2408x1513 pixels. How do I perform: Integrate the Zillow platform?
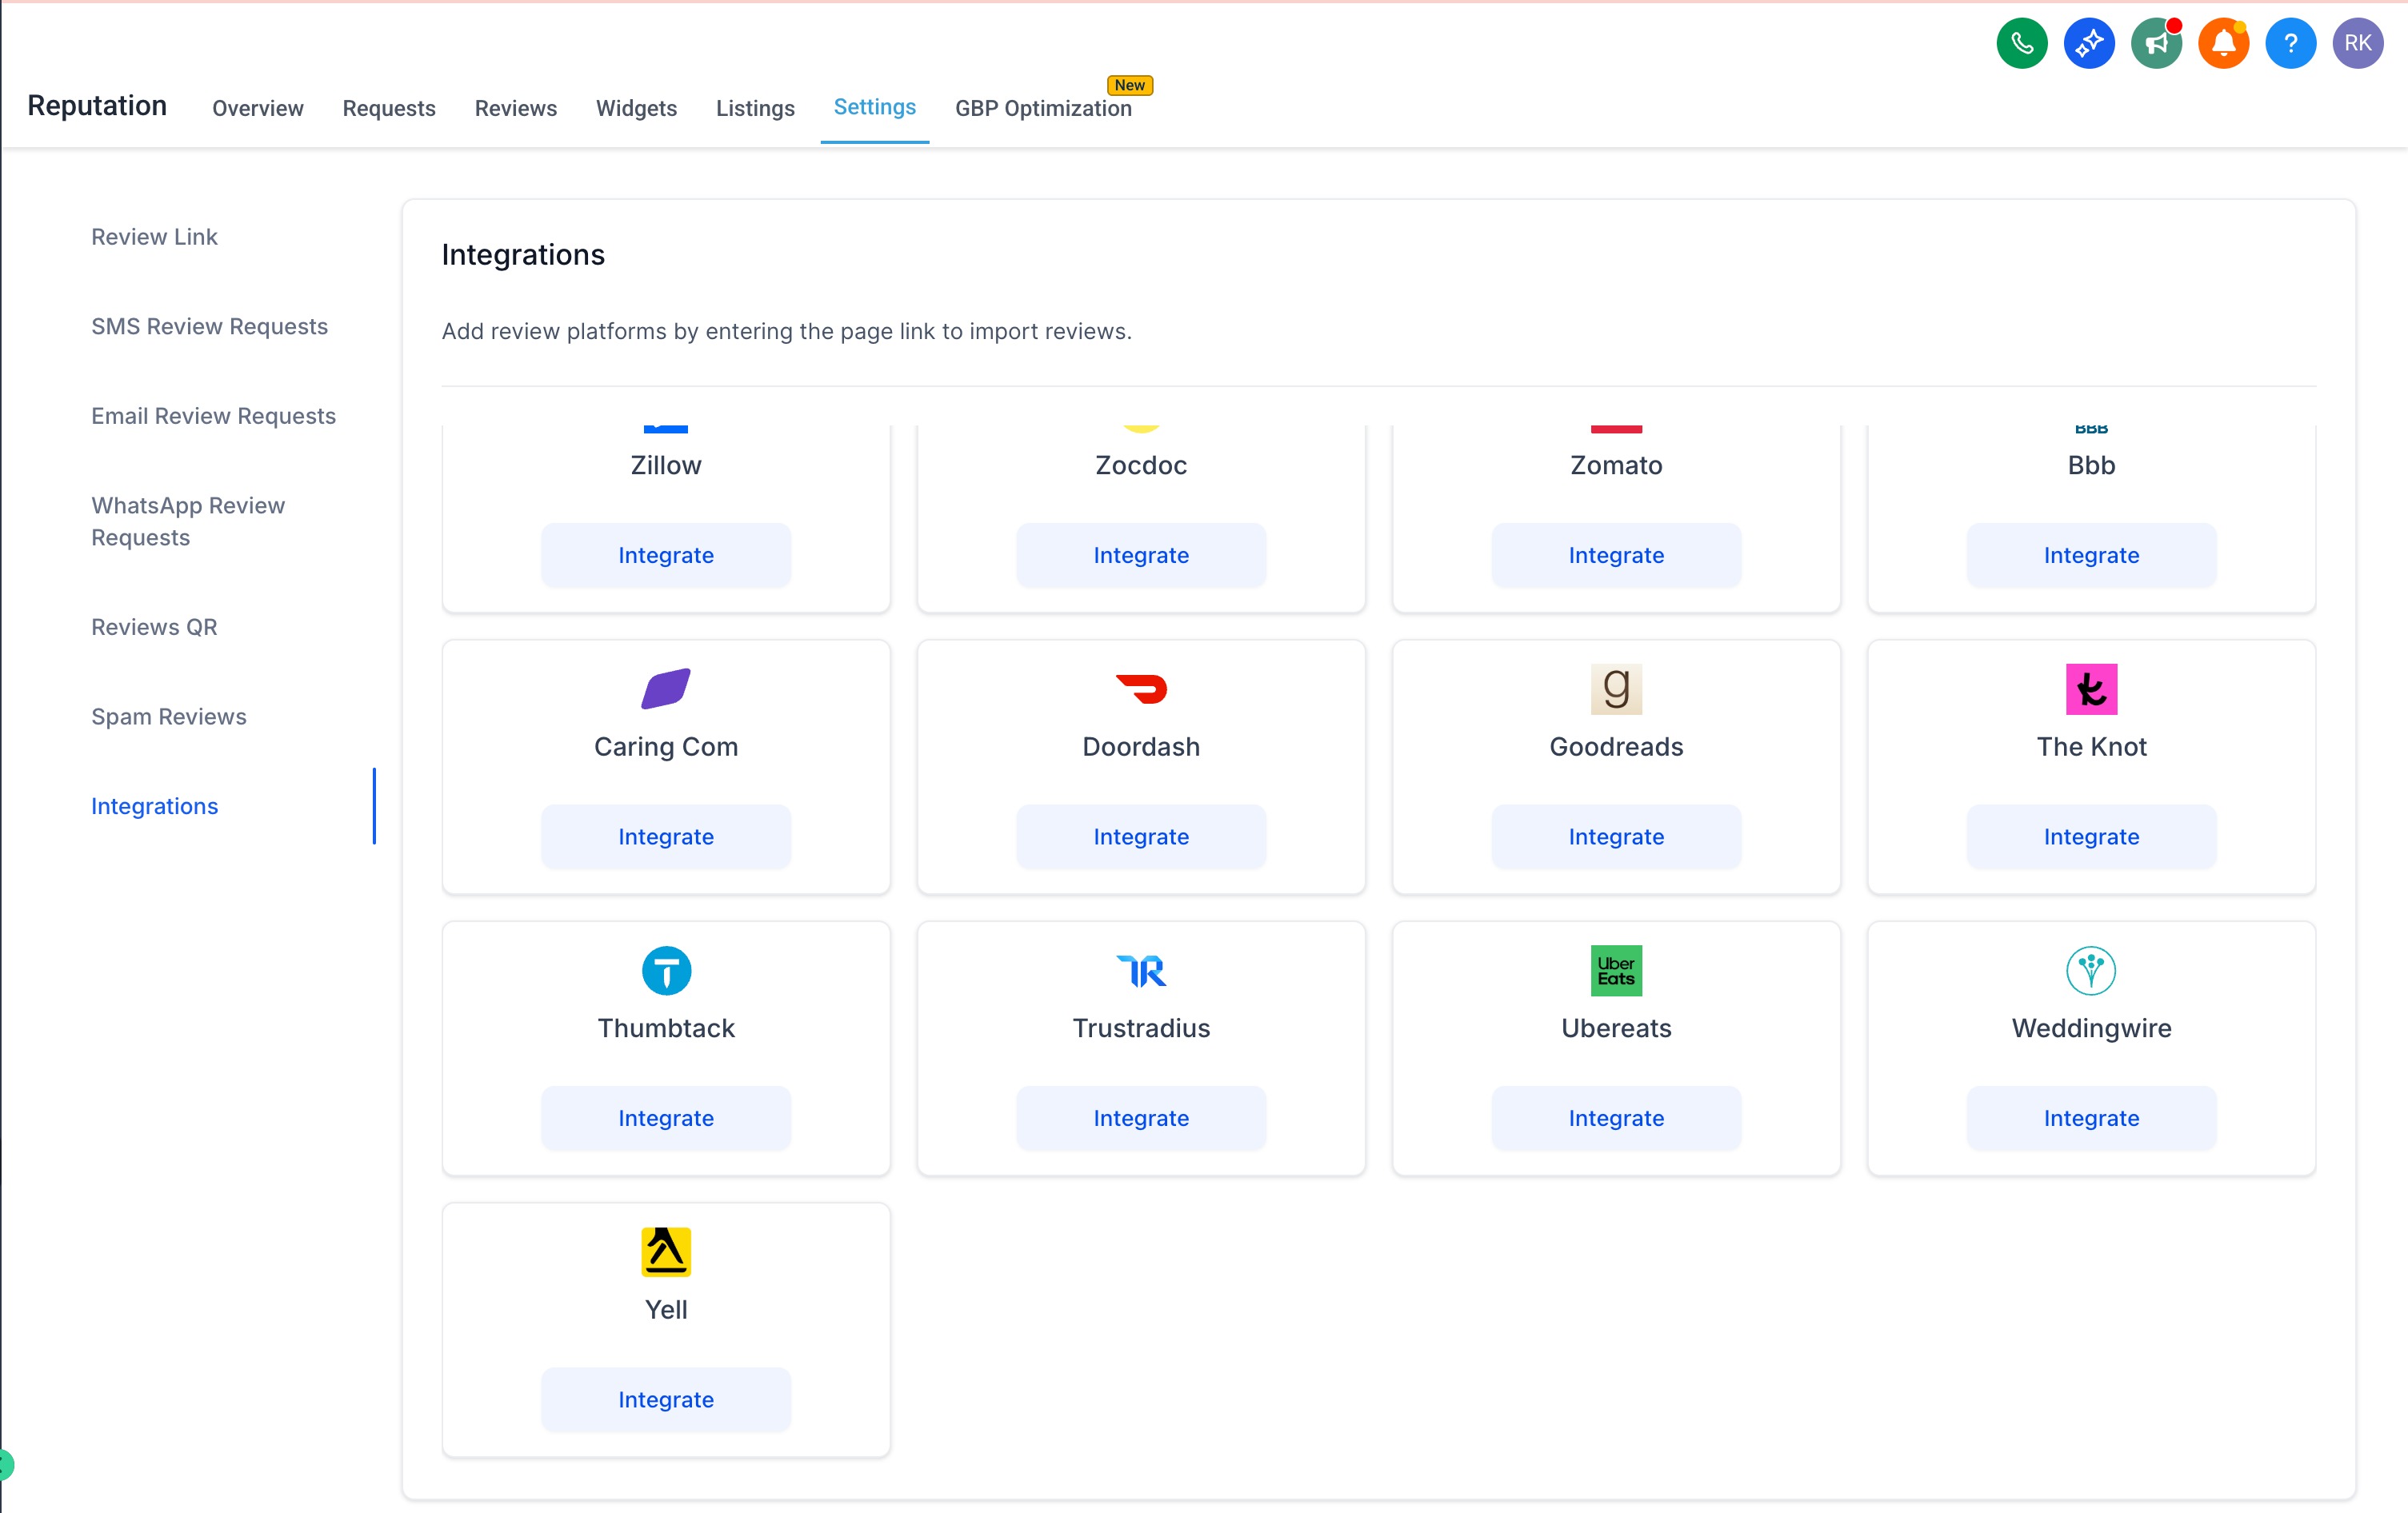[666, 555]
